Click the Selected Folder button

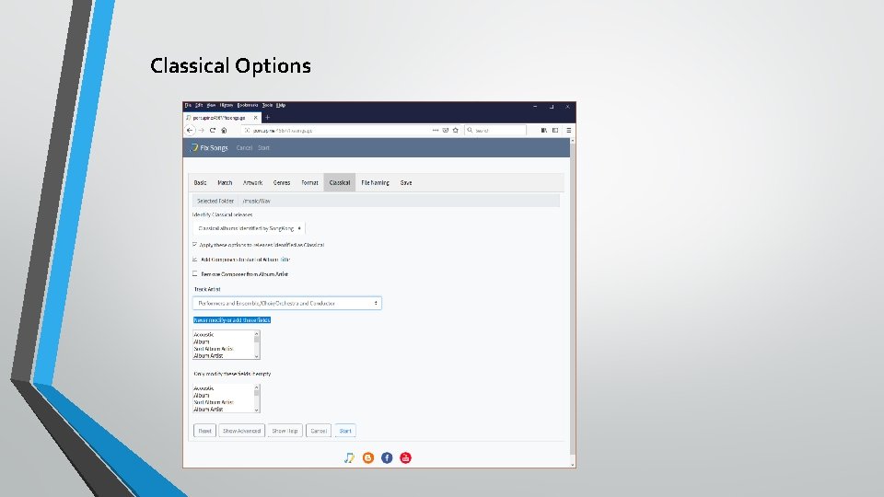[215, 201]
